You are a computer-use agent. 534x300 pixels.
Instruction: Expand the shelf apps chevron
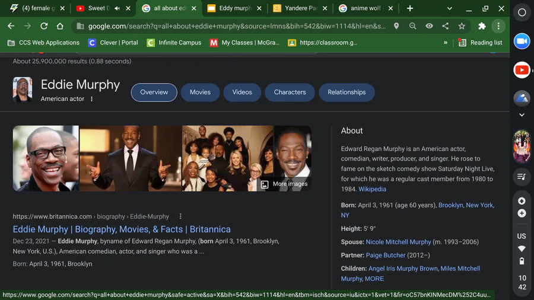click(x=522, y=115)
